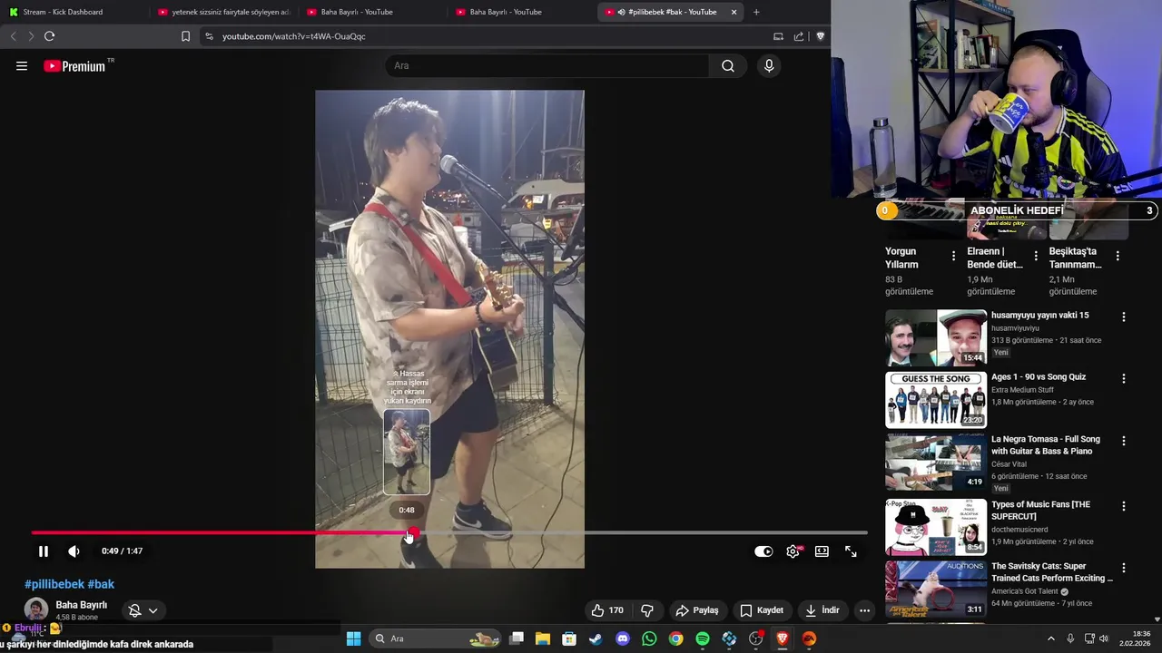Screen dimensions: 1162x653
Task: Download video with the İndir button
Action: pyautogui.click(x=822, y=610)
